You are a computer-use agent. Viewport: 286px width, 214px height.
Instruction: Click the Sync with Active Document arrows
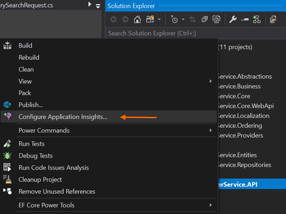193,19
